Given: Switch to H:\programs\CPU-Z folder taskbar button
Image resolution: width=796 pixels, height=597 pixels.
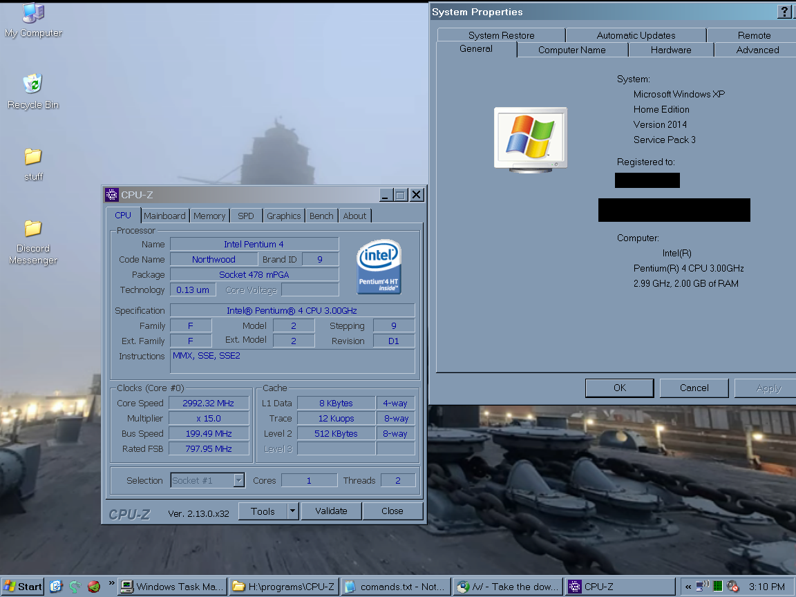Looking at the screenshot, I should click(x=283, y=587).
